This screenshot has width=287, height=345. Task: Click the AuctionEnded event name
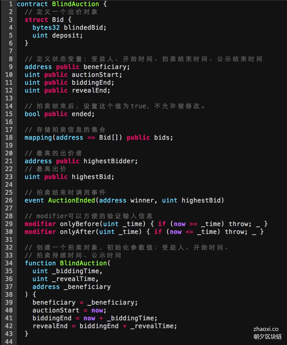(x=72, y=200)
